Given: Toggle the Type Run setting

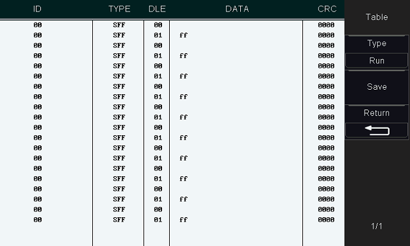Looking at the screenshot, I should 377,61.
